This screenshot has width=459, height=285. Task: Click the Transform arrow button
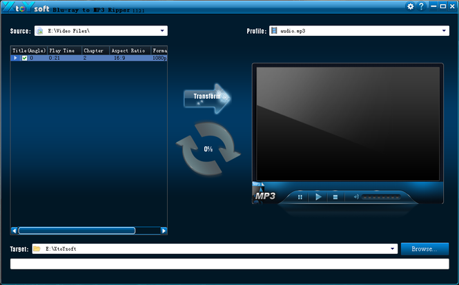point(207,98)
